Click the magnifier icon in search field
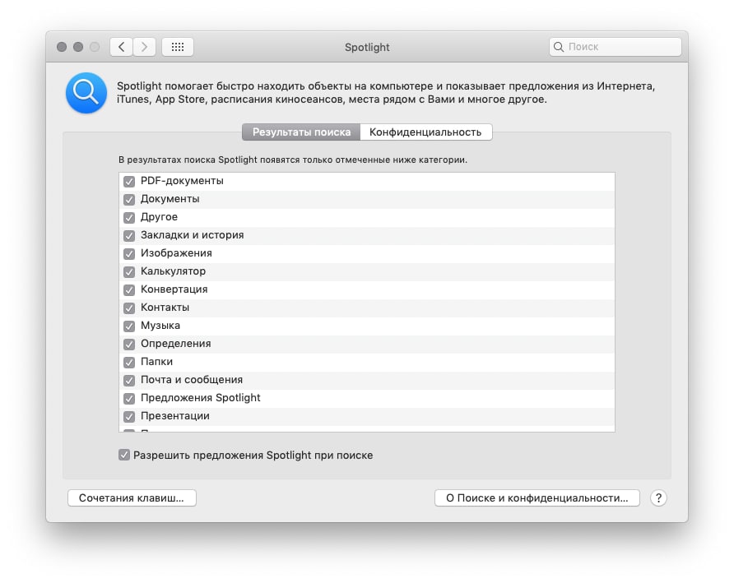 pos(559,47)
